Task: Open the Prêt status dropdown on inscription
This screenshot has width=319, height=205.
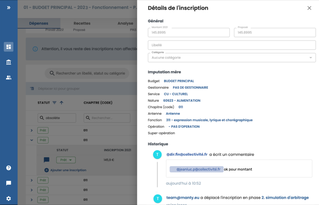Action: click(66, 160)
